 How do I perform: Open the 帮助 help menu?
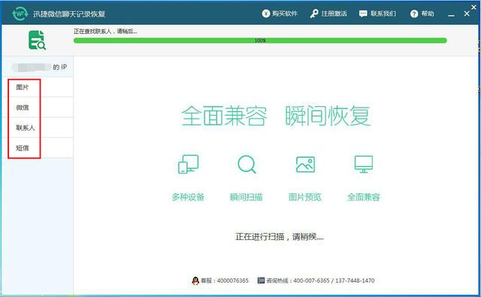pos(422,14)
